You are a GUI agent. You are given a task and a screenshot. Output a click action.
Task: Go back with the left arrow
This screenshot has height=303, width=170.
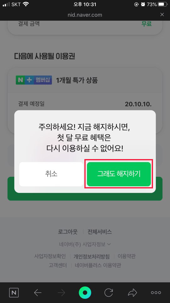click(x=38, y=293)
